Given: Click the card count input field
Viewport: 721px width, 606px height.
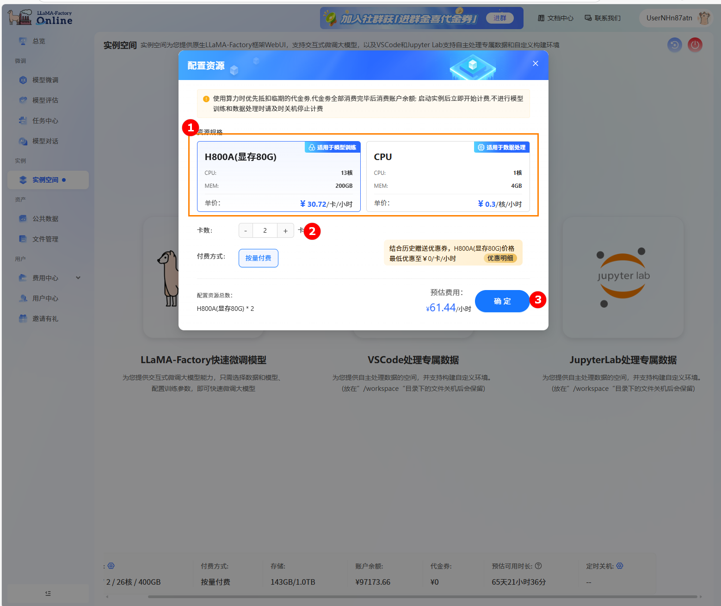Looking at the screenshot, I should 265,231.
